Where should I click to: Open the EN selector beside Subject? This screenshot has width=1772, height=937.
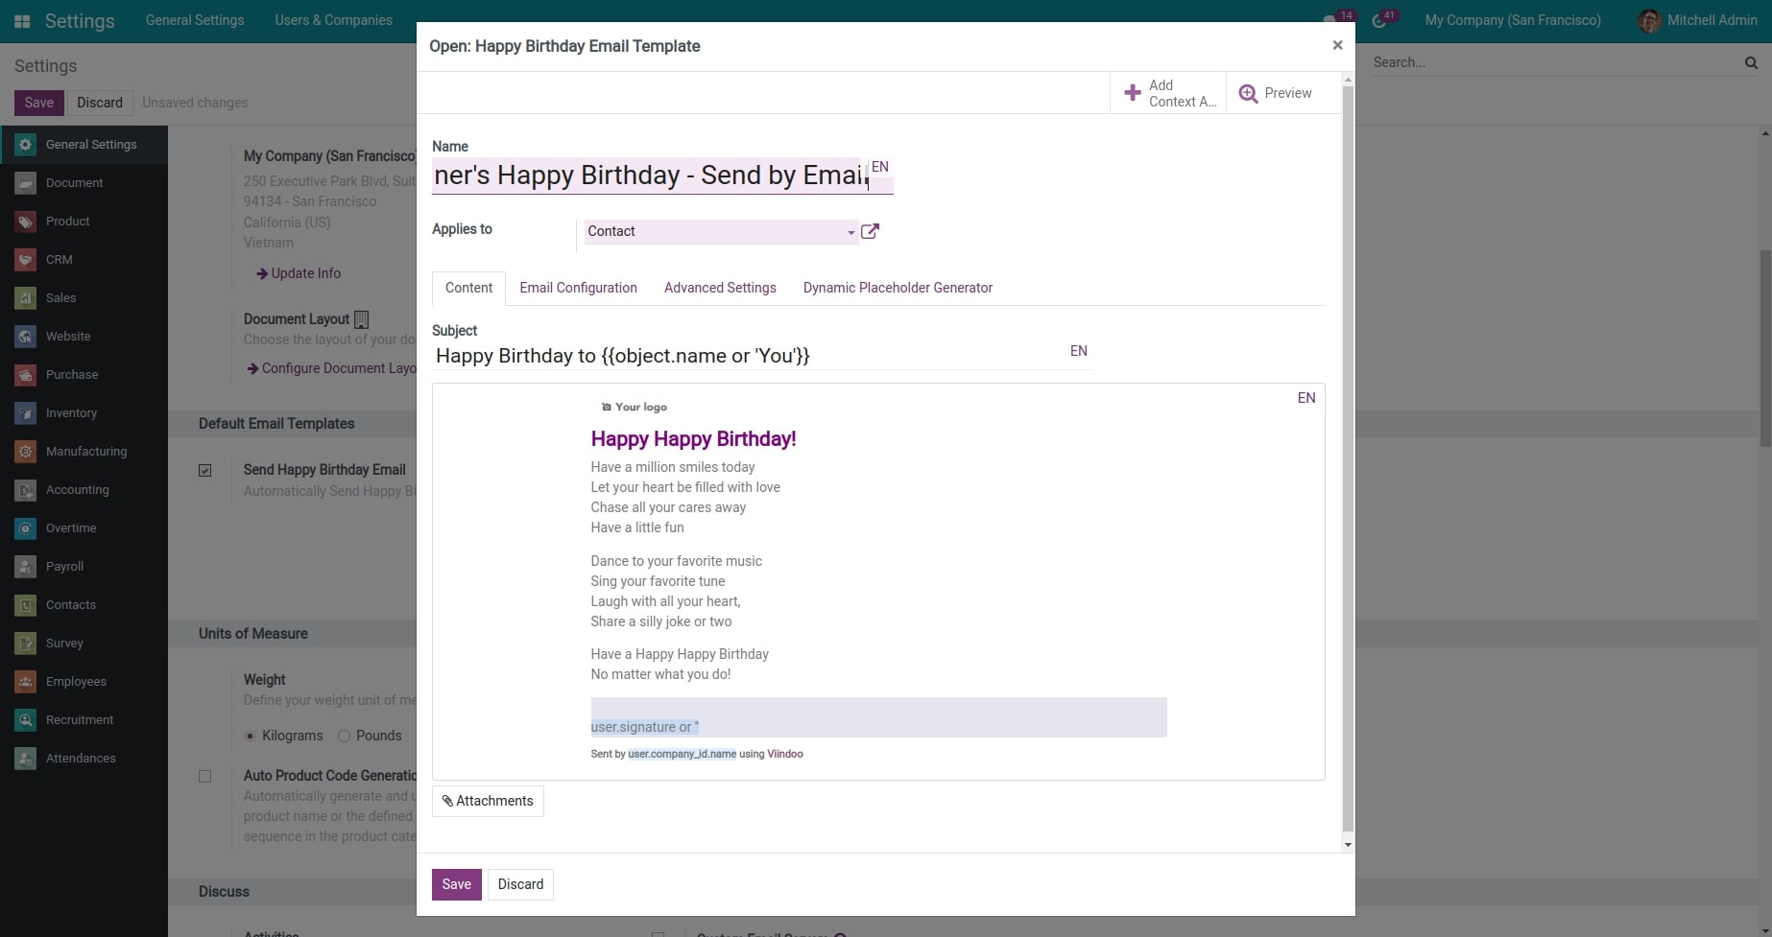coord(1078,351)
